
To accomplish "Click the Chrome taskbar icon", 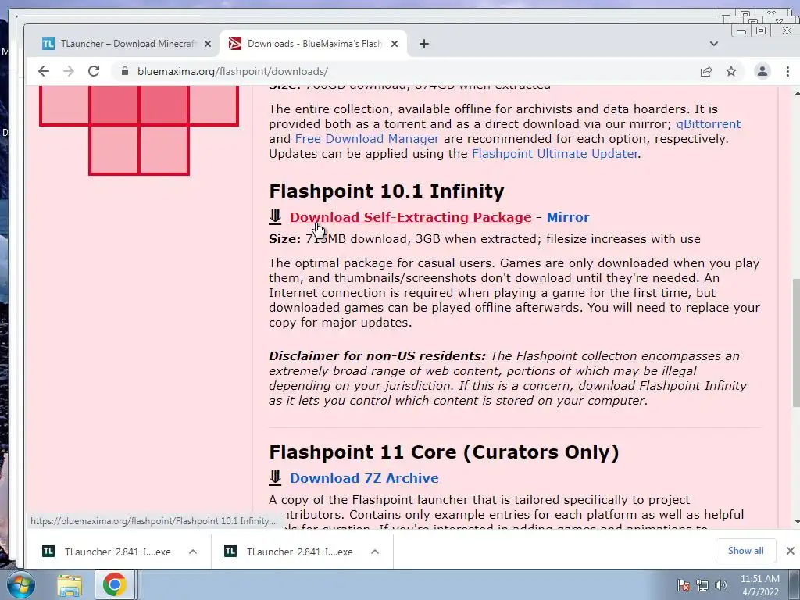I will pos(114,584).
